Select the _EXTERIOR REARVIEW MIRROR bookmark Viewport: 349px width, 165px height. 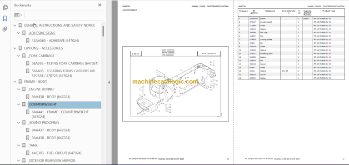(51, 160)
